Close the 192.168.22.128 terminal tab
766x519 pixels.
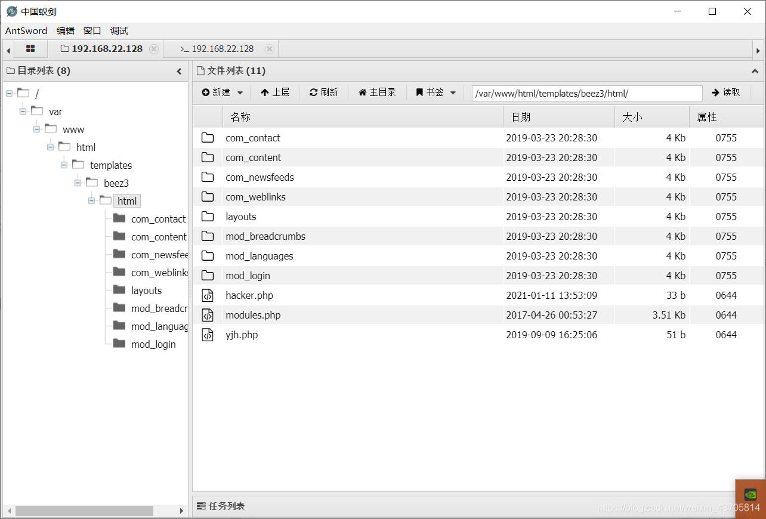[x=270, y=49]
